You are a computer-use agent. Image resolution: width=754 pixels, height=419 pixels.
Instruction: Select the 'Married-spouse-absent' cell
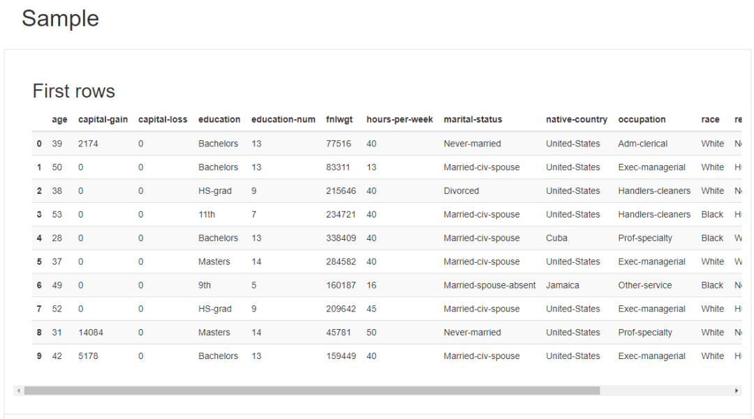[x=489, y=285]
